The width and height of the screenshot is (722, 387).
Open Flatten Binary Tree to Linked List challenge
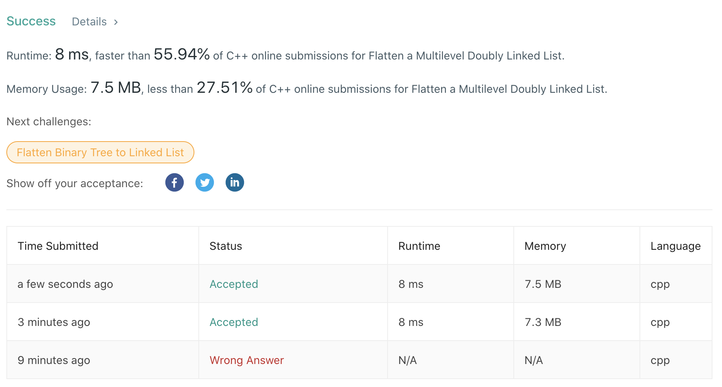[x=100, y=153]
